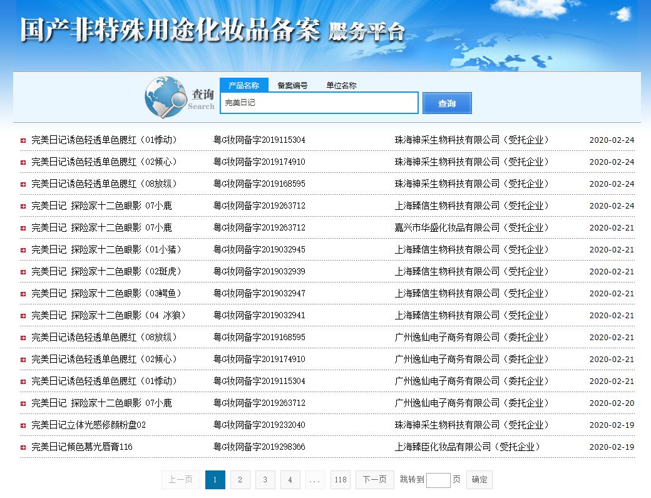Open page 118 of results
The image size is (651, 498).
[340, 480]
